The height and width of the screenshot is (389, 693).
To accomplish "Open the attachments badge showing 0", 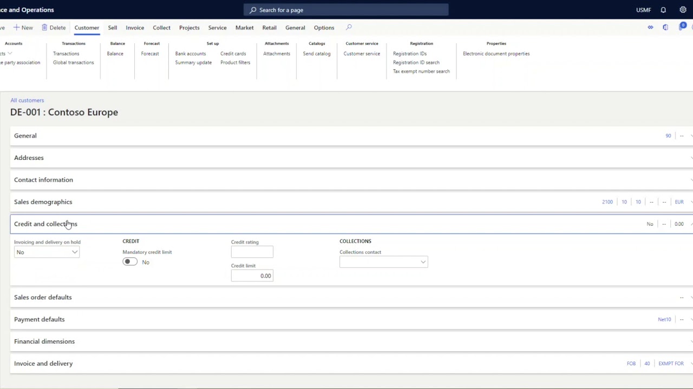I will click(x=682, y=26).
